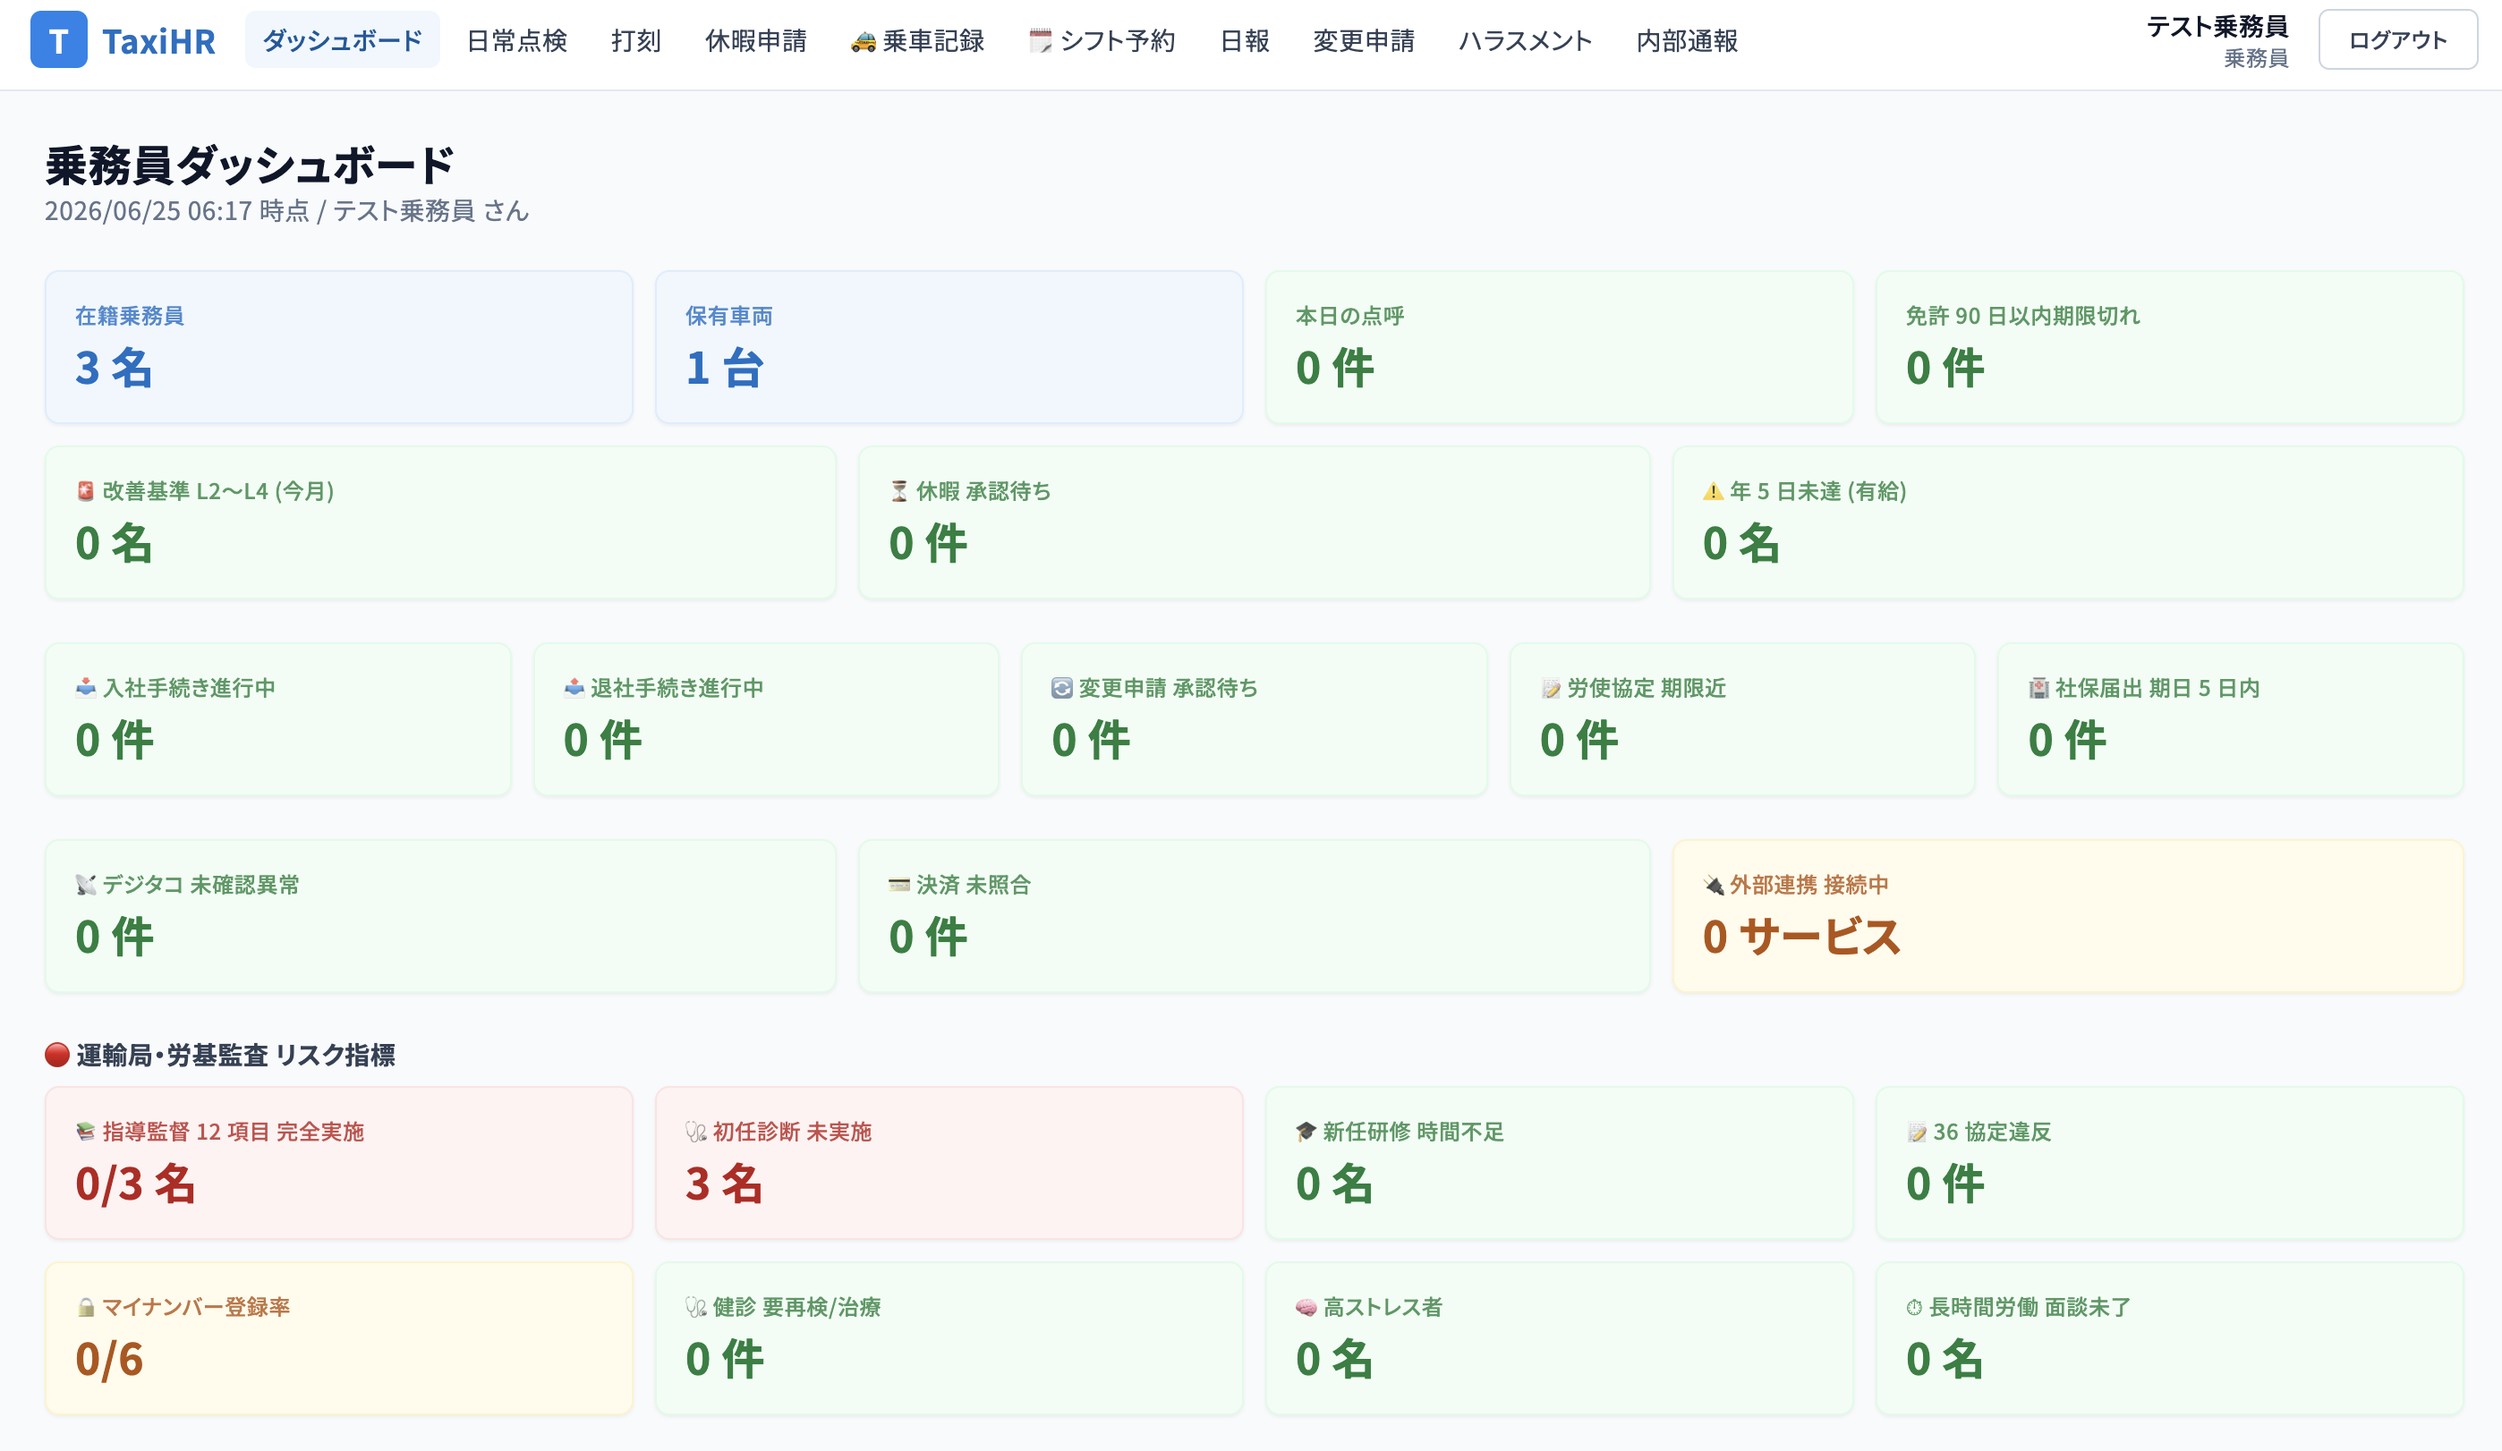Click the memo icon on 労使協定 期限近 card
Viewport: 2502px width, 1451px height.
click(1550, 687)
